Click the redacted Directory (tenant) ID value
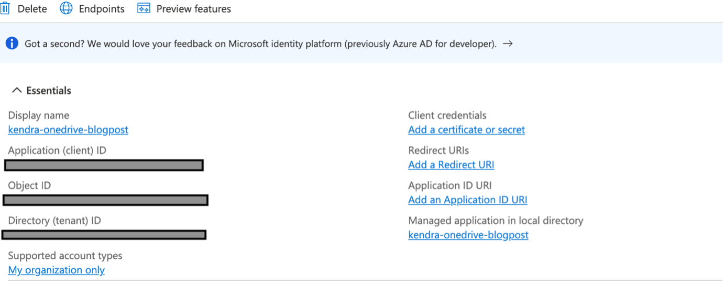Screen dimensions: 725x286 (x=104, y=235)
